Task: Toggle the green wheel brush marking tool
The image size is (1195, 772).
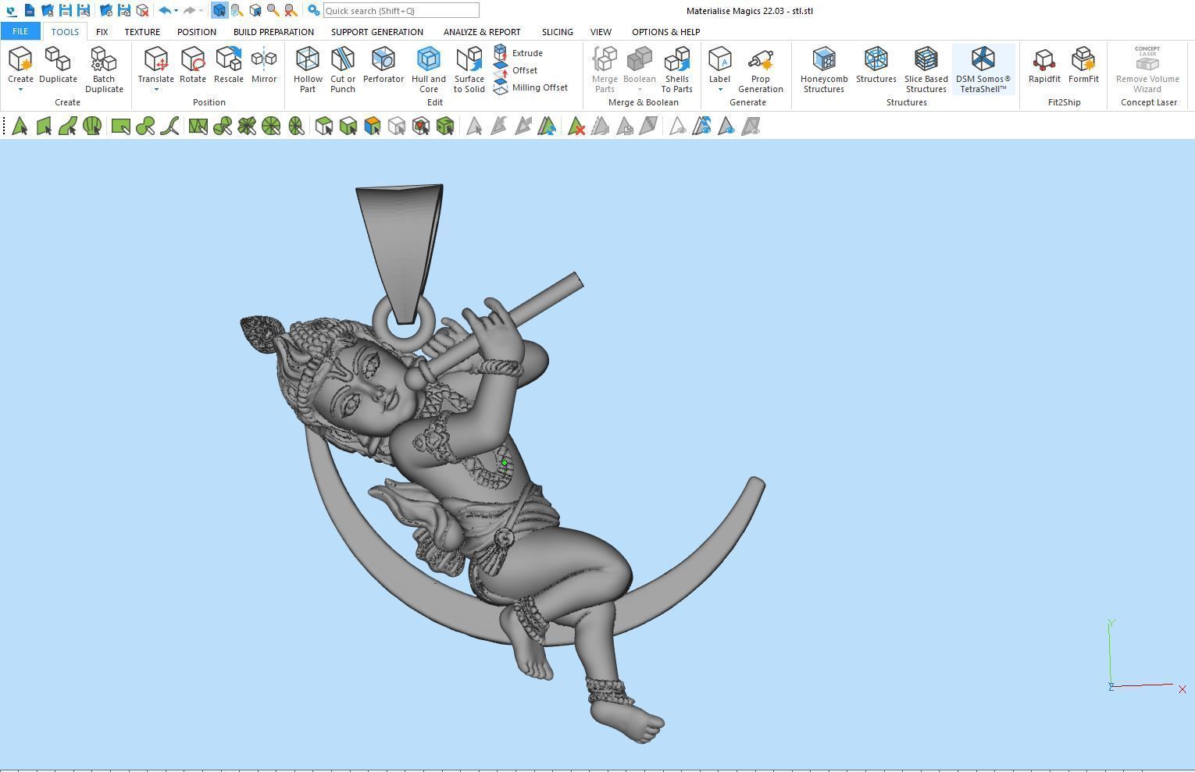Action: point(271,126)
